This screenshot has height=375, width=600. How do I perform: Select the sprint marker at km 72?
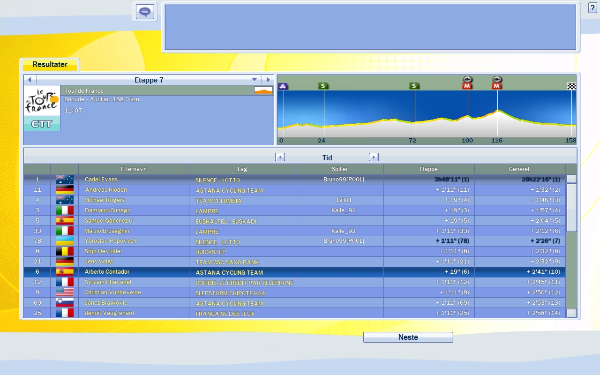(414, 86)
